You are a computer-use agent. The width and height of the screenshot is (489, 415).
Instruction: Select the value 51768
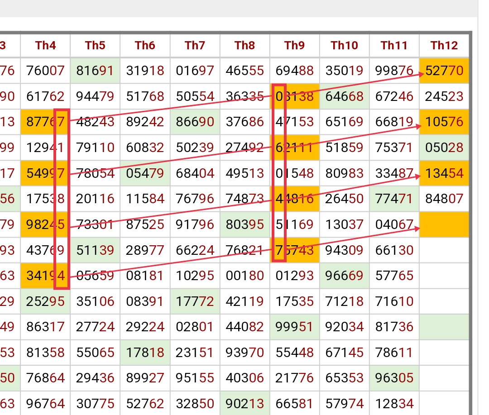coord(145,96)
